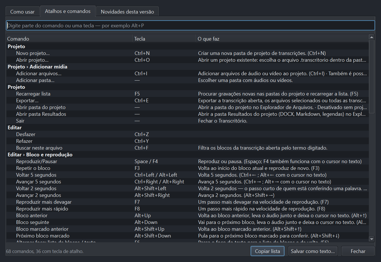Click the command search input field
381x262 pixels.
[x=190, y=25]
